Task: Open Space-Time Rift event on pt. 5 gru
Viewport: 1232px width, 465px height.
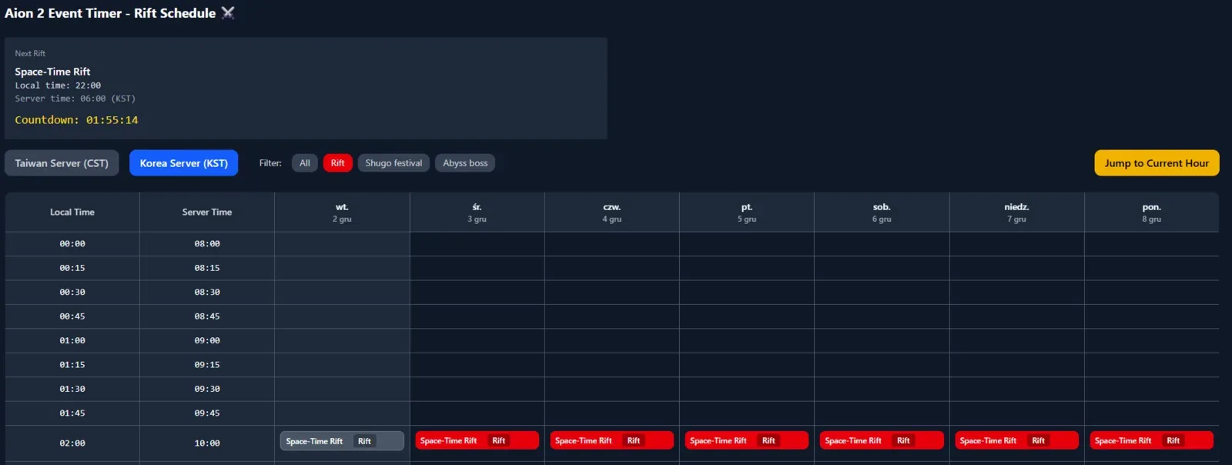Action: (x=747, y=440)
